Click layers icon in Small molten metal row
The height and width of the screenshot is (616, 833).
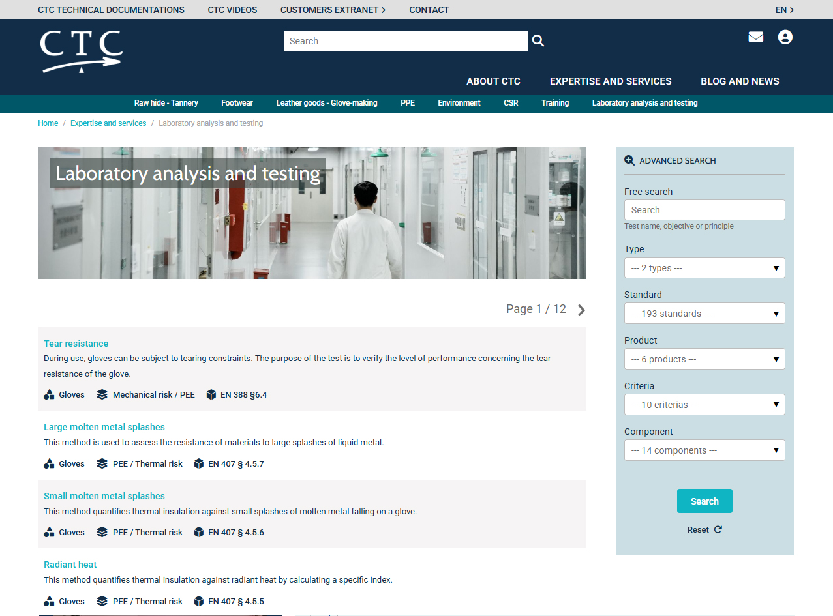pos(102,532)
